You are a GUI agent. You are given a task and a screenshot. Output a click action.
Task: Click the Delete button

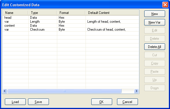pyautogui.click(x=155, y=39)
